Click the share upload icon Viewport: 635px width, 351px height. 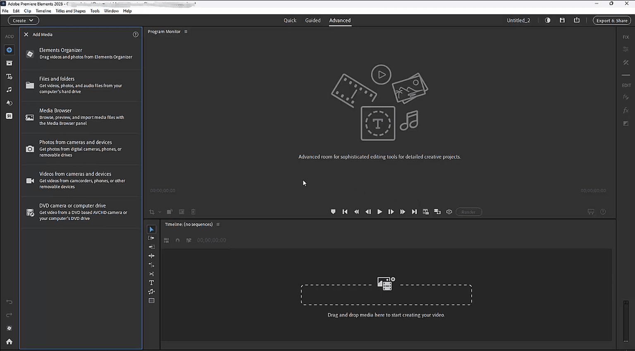(x=577, y=20)
